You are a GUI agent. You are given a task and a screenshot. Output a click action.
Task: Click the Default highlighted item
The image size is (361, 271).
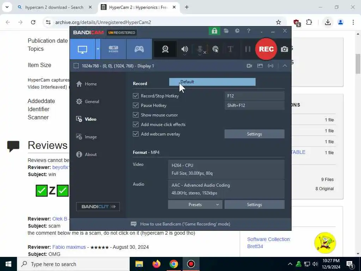tap(212, 82)
